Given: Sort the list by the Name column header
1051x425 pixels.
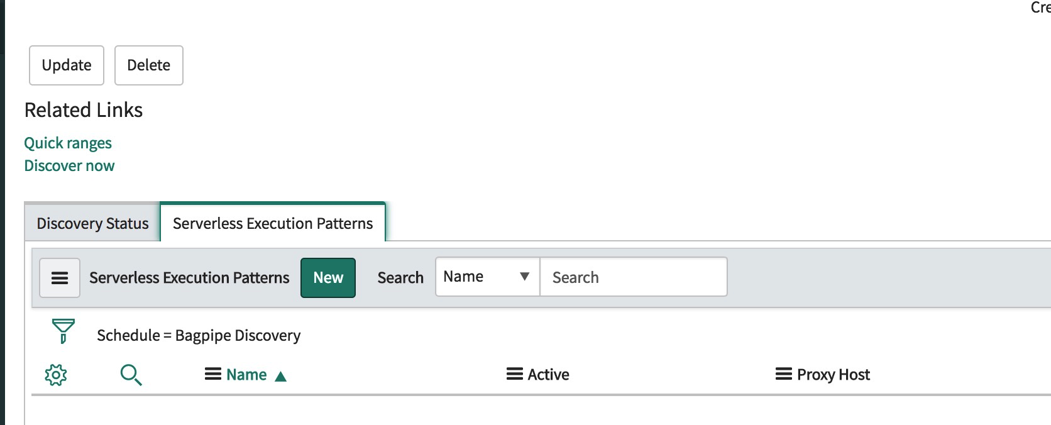Looking at the screenshot, I should tap(246, 375).
